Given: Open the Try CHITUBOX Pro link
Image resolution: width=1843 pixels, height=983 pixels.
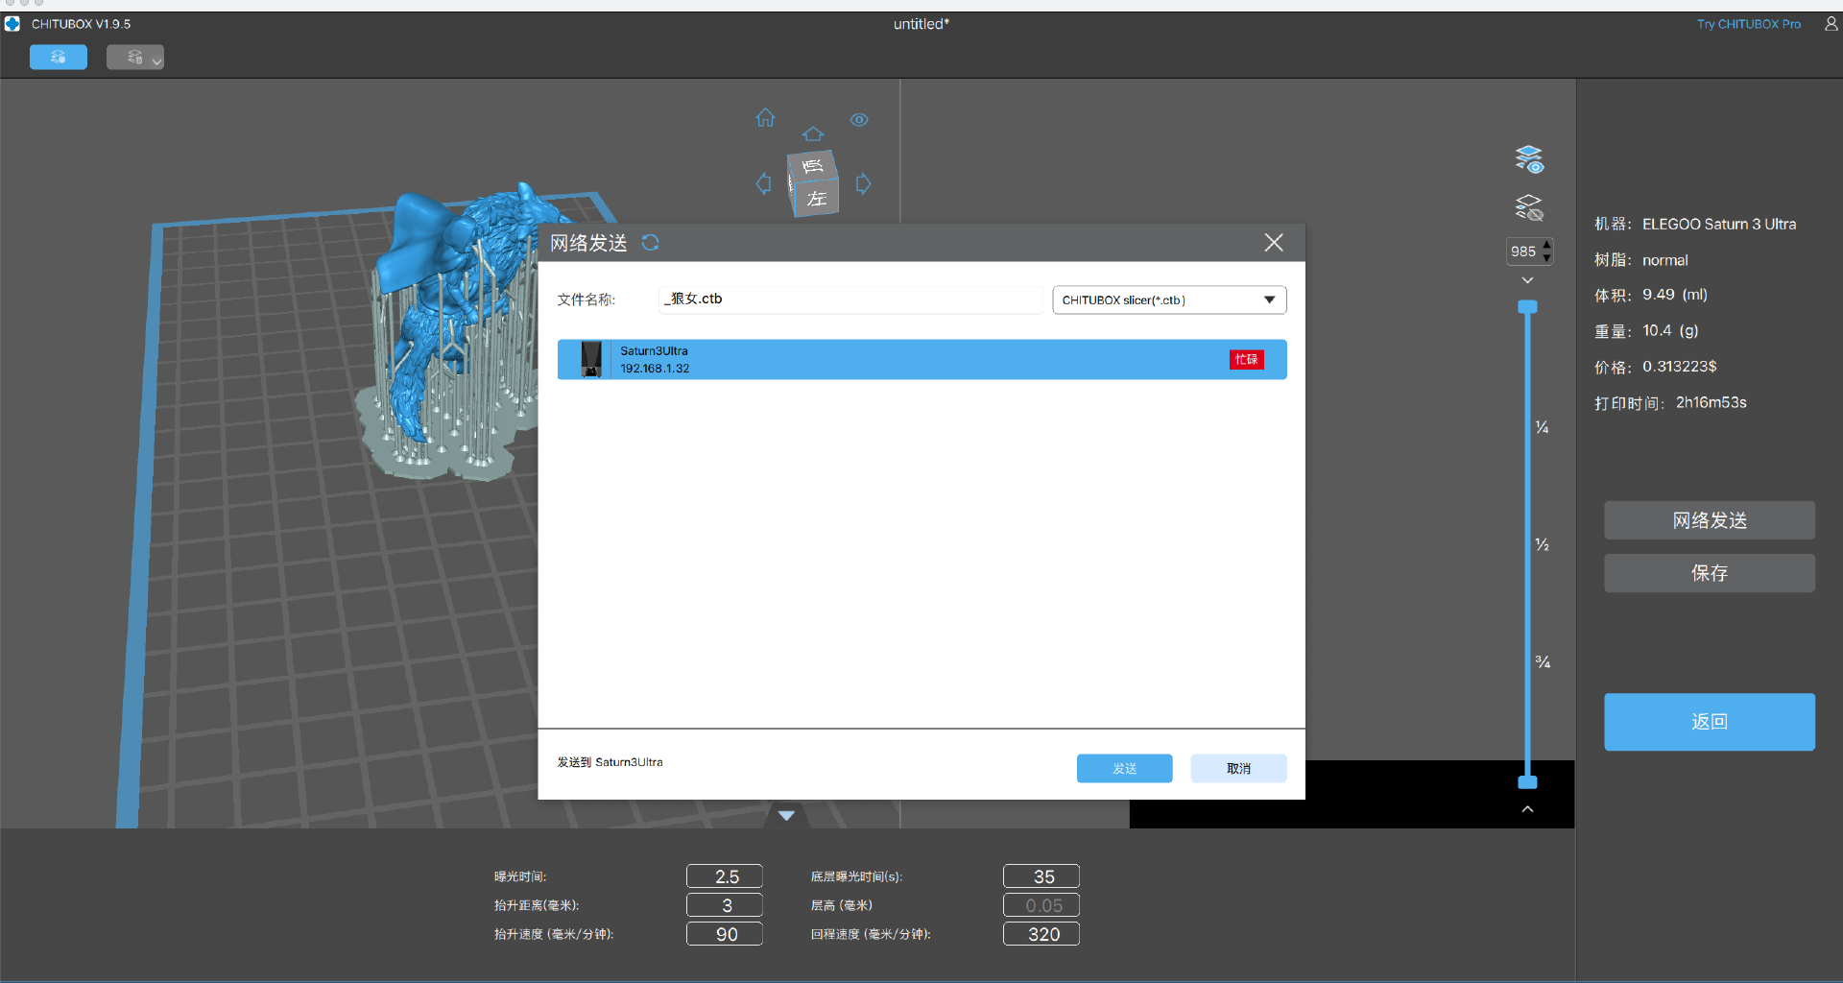Looking at the screenshot, I should pyautogui.click(x=1748, y=24).
